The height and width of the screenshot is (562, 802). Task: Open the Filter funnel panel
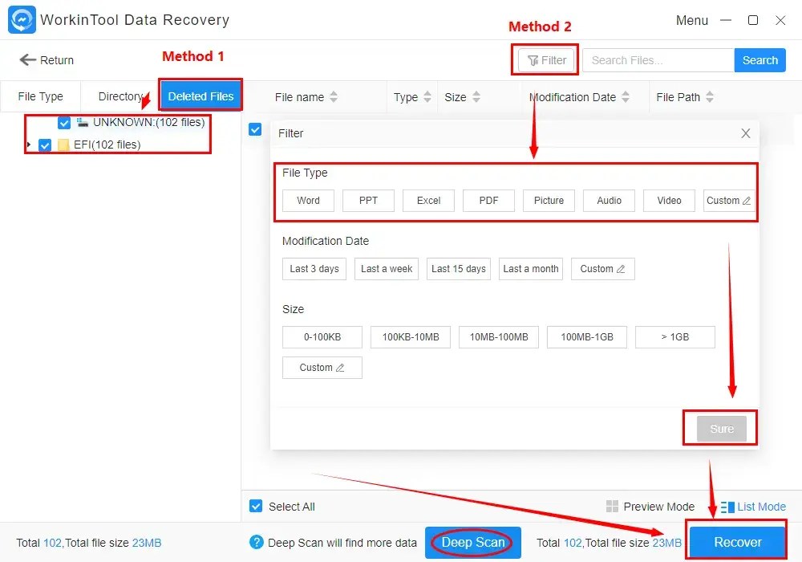pyautogui.click(x=545, y=59)
